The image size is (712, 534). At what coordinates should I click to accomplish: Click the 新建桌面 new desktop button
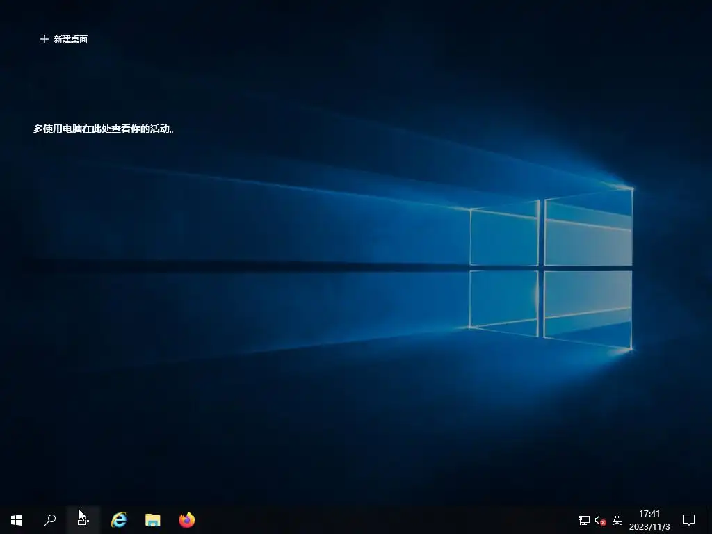click(63, 40)
